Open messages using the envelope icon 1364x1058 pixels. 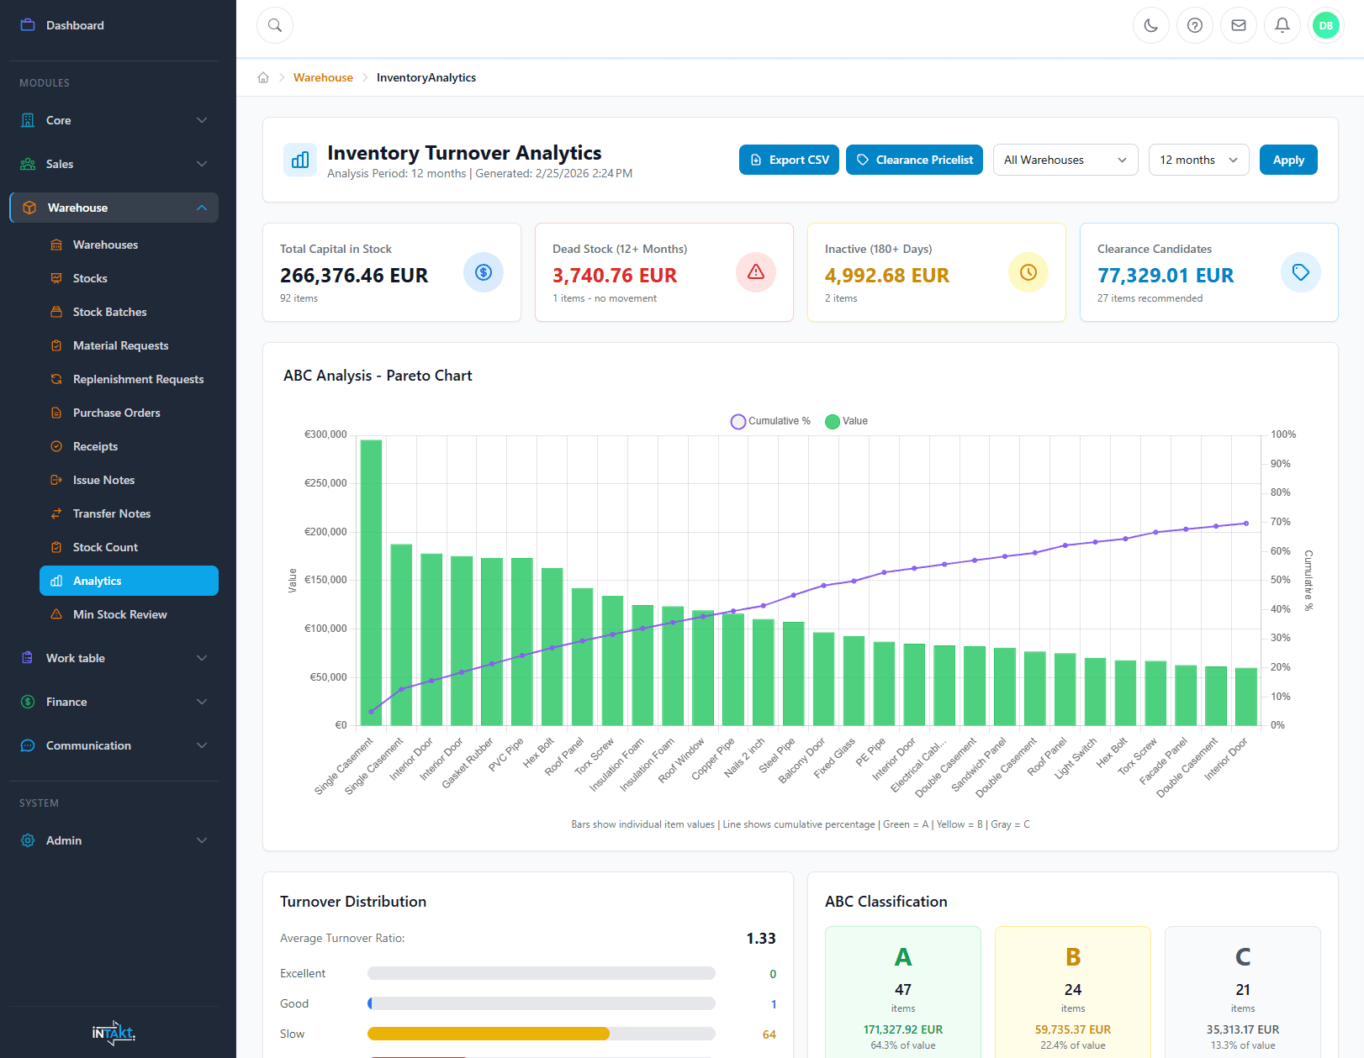click(1238, 25)
